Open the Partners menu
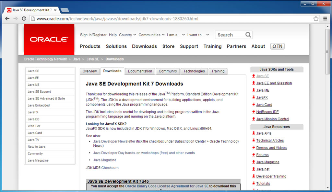Image resolution: width=332 pixels, height=192 pixels. click(x=236, y=46)
